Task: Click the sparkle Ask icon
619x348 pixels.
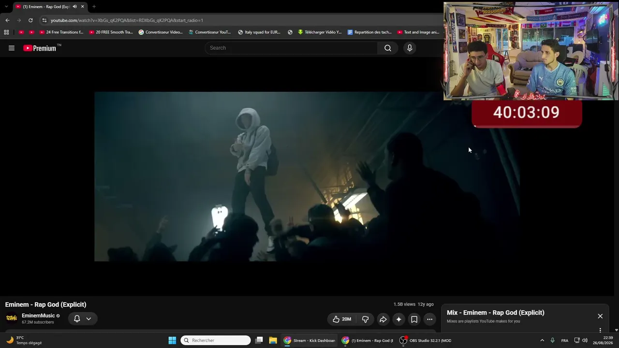Action: tap(398, 319)
